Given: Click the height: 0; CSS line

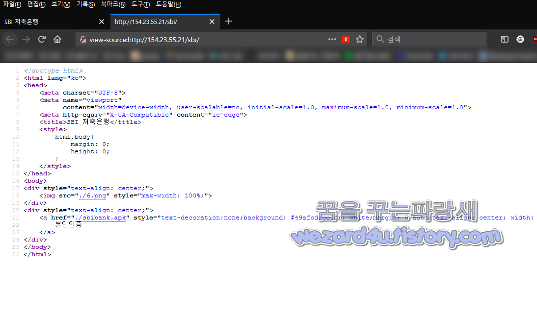Looking at the screenshot, I should [x=90, y=151].
